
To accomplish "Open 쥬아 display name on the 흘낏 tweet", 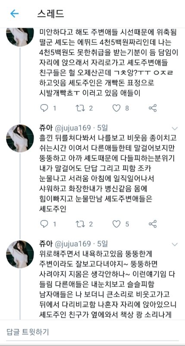I will coord(46,128).
